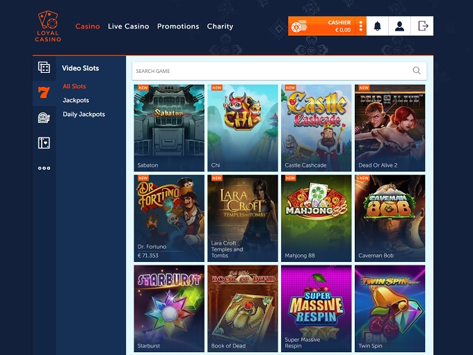The image size is (473, 355).
Task: Open the card games sidebar icon
Action: click(x=44, y=142)
